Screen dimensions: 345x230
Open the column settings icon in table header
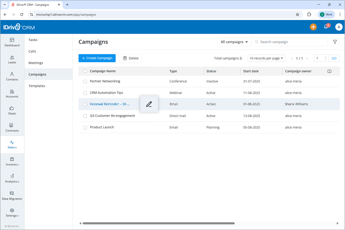pyautogui.click(x=329, y=71)
